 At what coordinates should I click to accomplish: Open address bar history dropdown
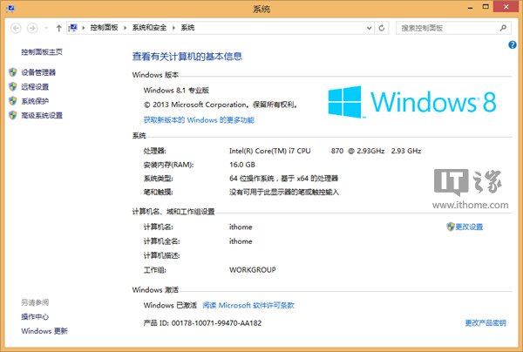click(369, 28)
